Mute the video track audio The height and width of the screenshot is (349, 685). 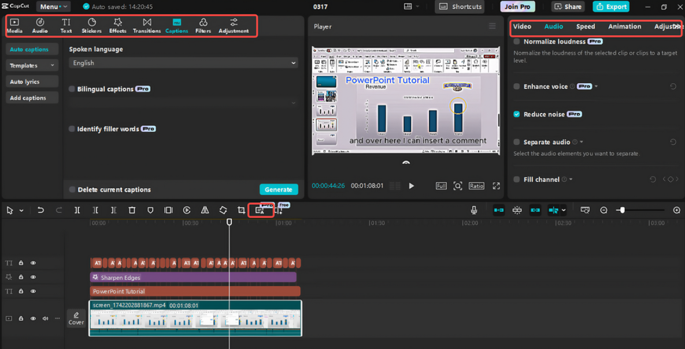pyautogui.click(x=45, y=318)
